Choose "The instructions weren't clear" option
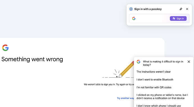This screenshot has height=107, width=194. coord(154,72)
